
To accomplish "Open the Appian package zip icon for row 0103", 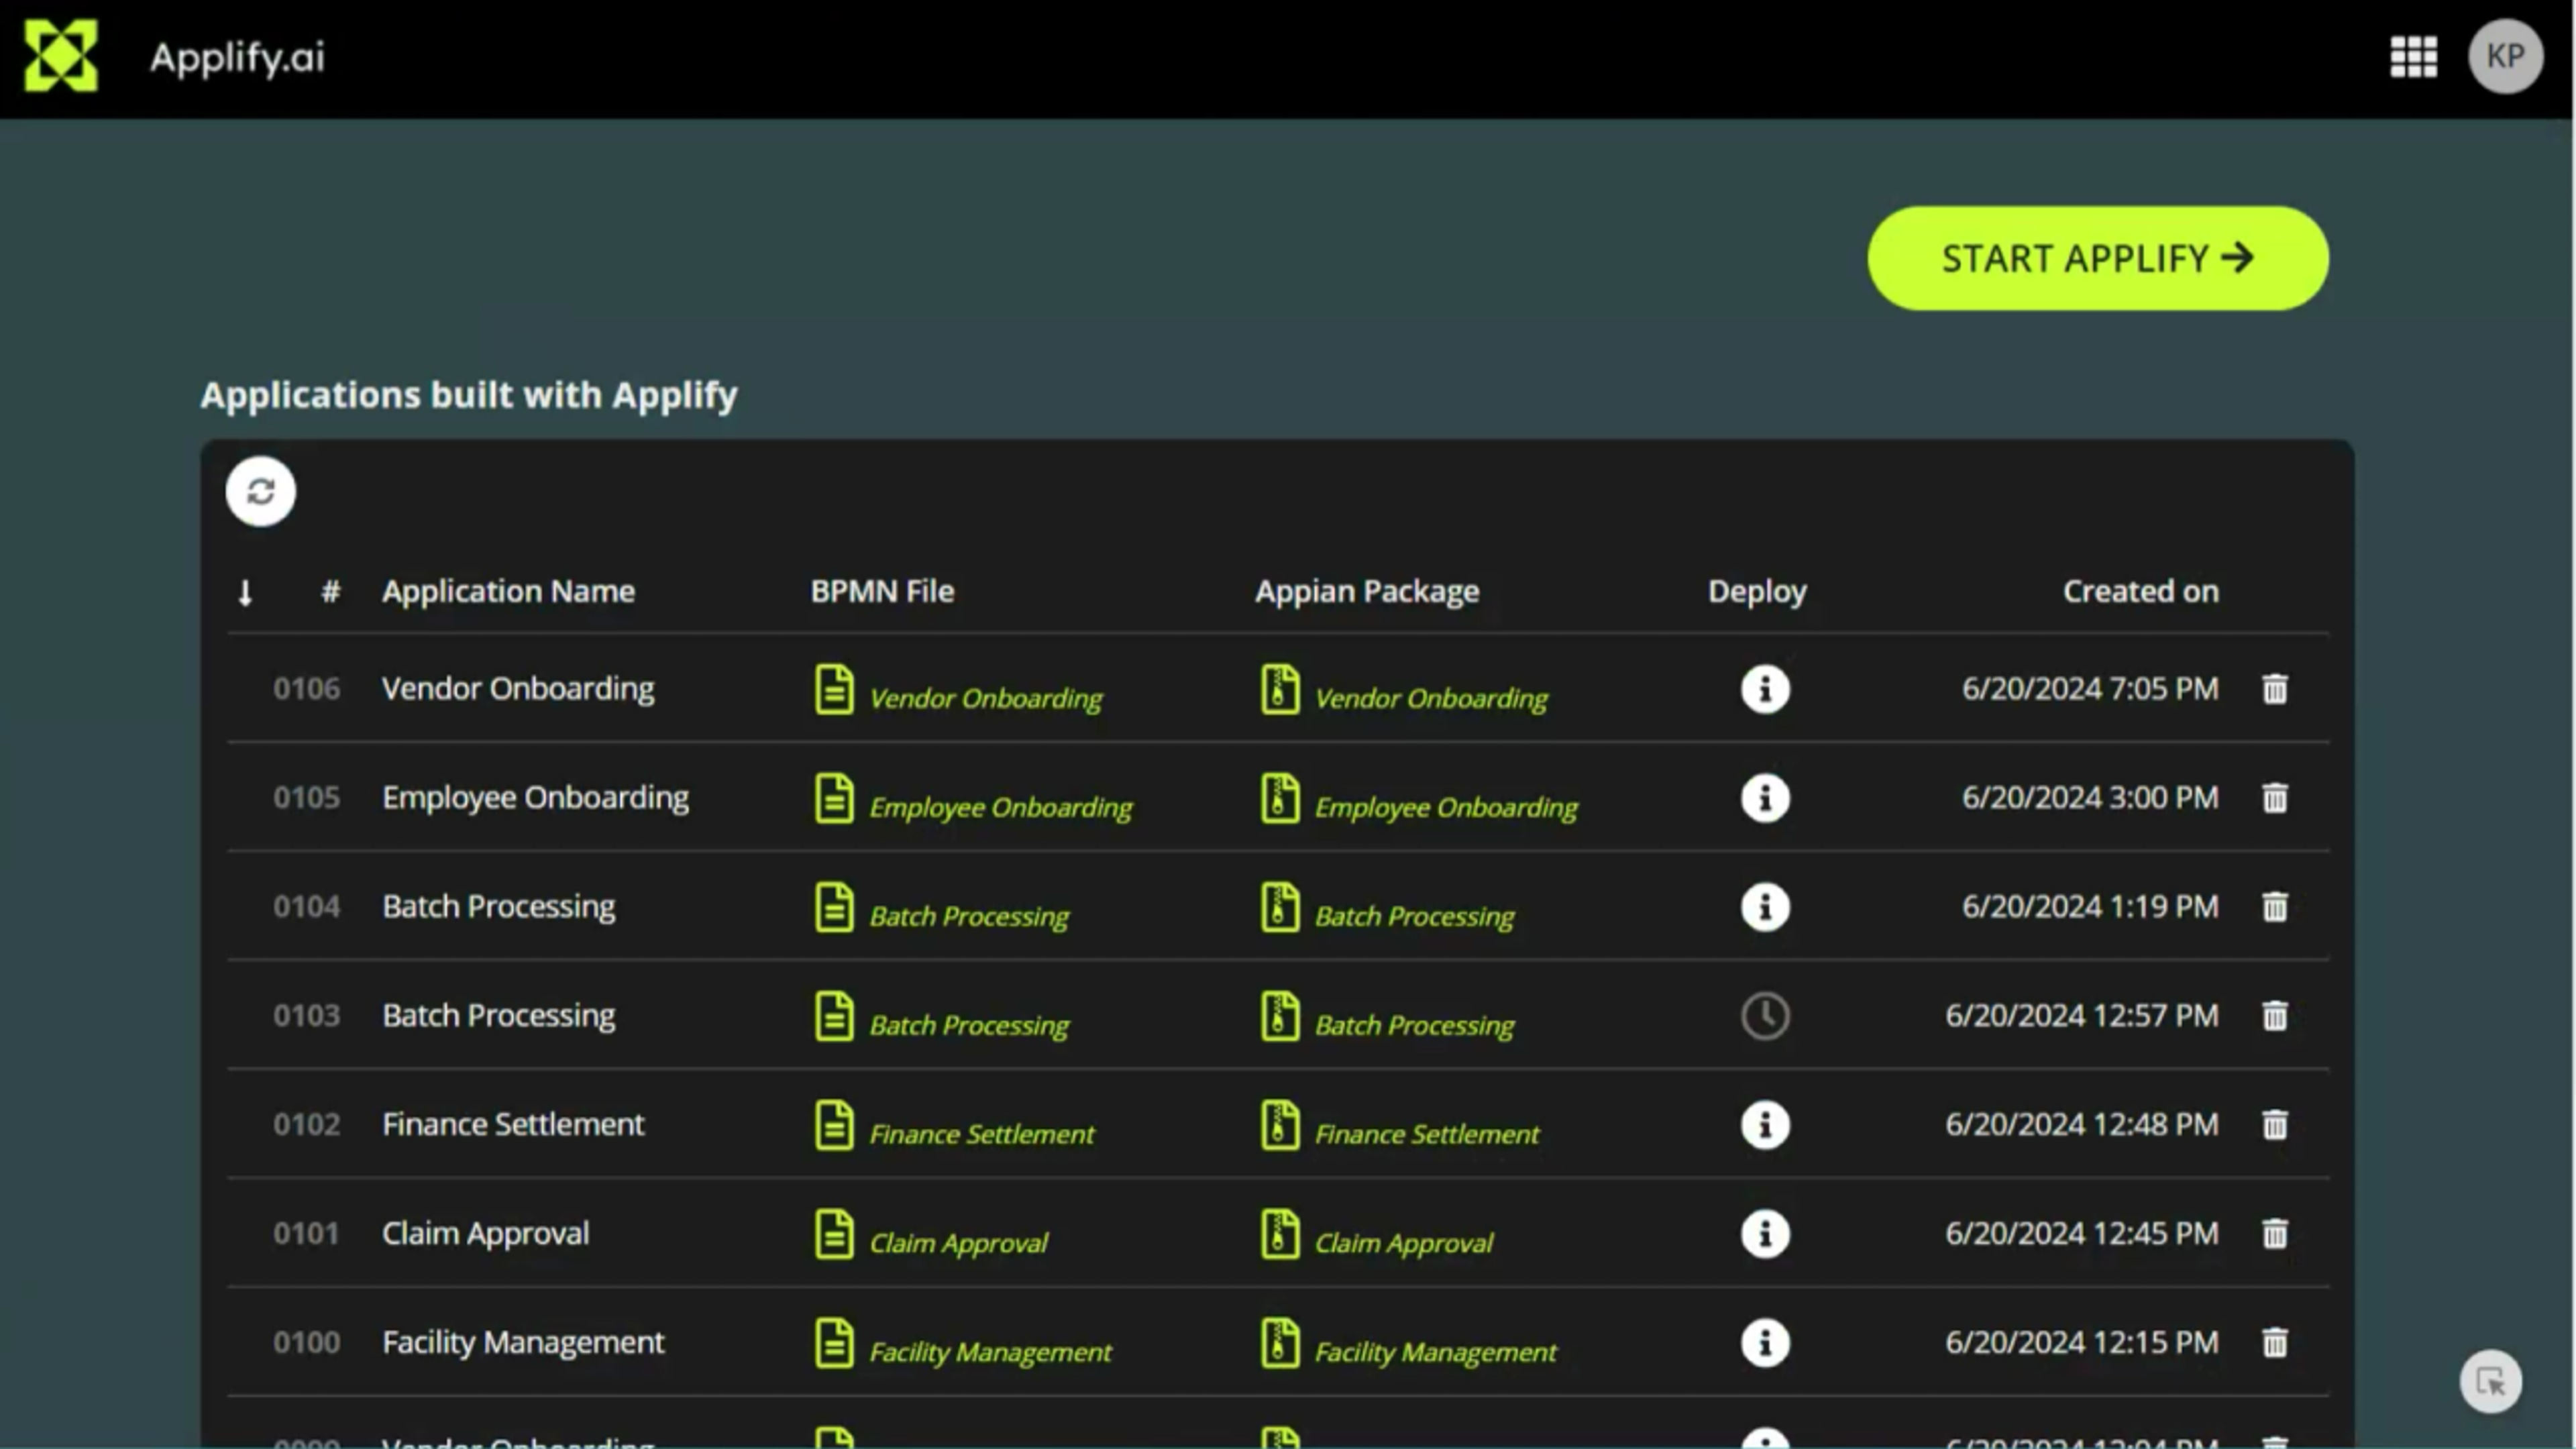I will tap(1280, 1016).
